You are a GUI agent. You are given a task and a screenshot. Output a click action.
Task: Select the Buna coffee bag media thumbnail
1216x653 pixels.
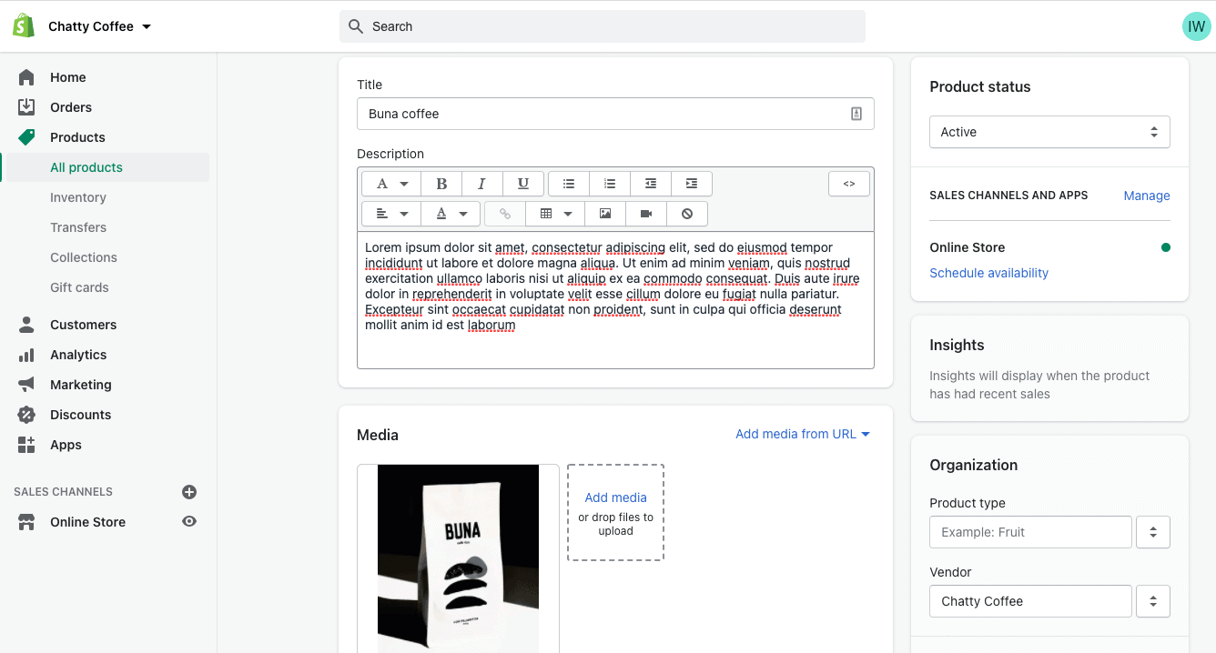[x=458, y=558]
